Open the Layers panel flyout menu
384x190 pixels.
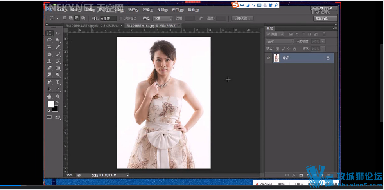tap(335, 29)
